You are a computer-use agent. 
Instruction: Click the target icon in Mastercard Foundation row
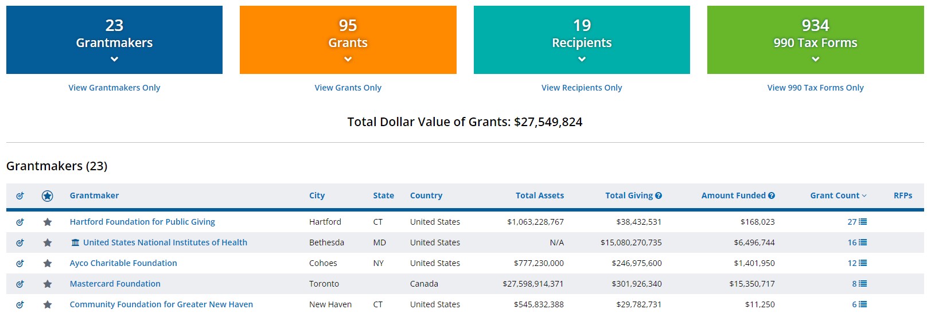[x=20, y=284]
